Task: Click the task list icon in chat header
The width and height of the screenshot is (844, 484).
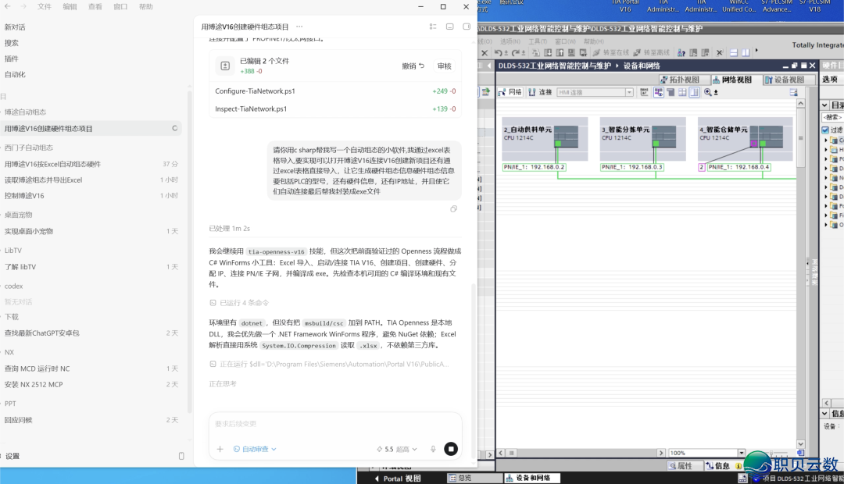Action: click(x=433, y=27)
